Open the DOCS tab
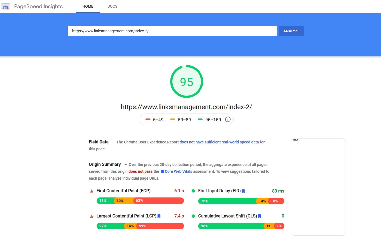The image size is (381, 246). pos(112,6)
